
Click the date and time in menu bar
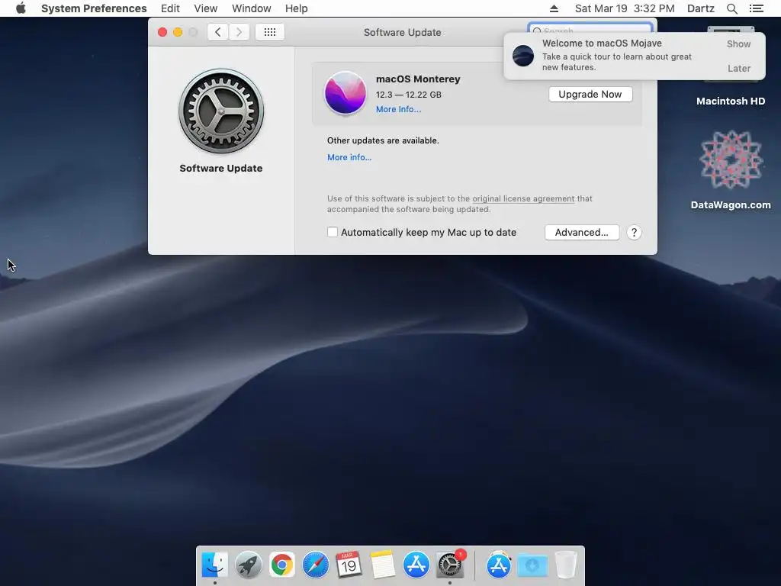click(625, 8)
